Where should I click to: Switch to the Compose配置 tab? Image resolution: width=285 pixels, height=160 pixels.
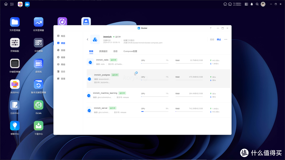[130, 51]
